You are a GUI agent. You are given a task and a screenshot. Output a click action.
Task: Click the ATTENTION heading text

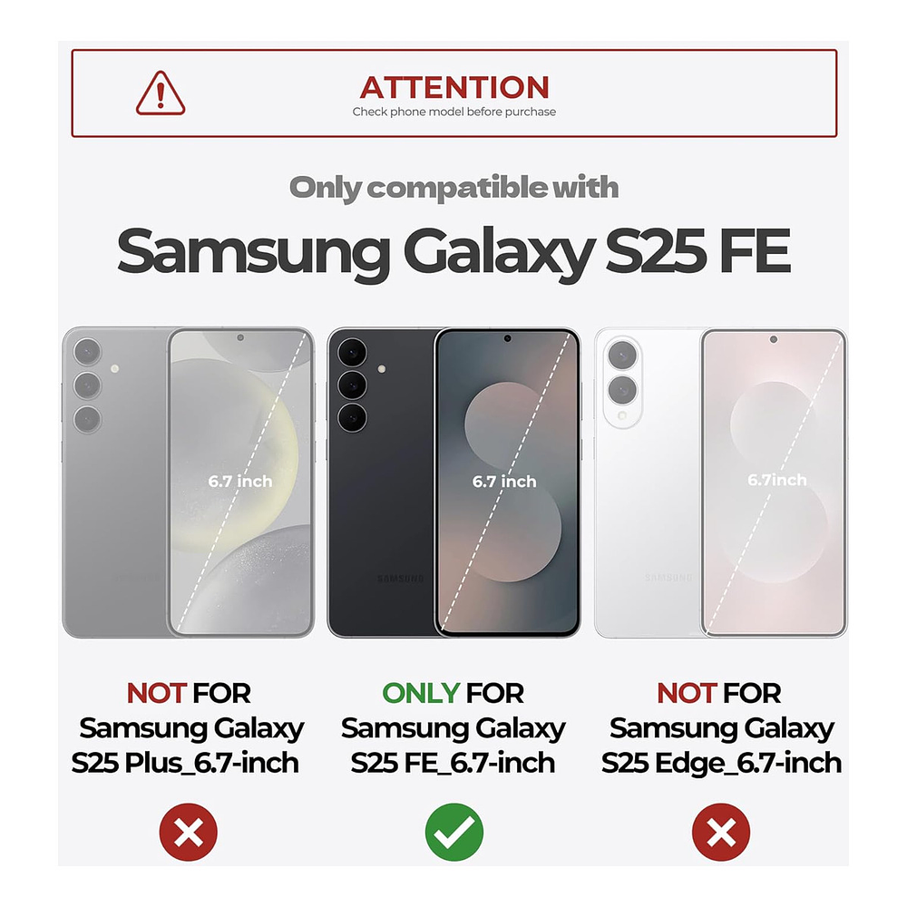[x=454, y=87]
